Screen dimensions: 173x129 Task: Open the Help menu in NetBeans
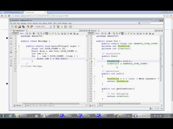70,23
